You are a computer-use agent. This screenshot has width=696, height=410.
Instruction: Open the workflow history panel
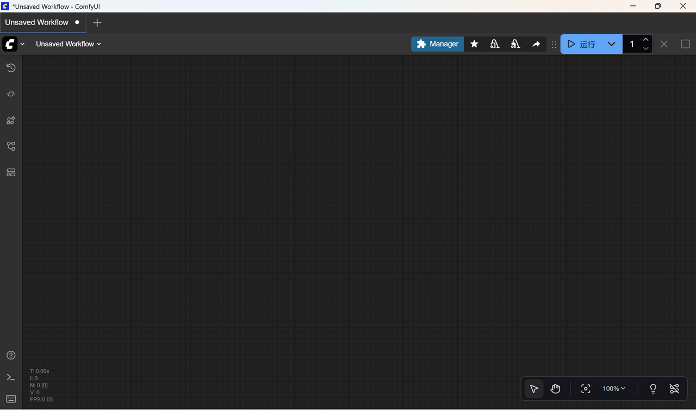pyautogui.click(x=10, y=67)
